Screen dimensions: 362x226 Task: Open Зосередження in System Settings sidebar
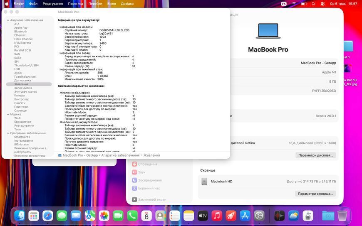(147, 180)
